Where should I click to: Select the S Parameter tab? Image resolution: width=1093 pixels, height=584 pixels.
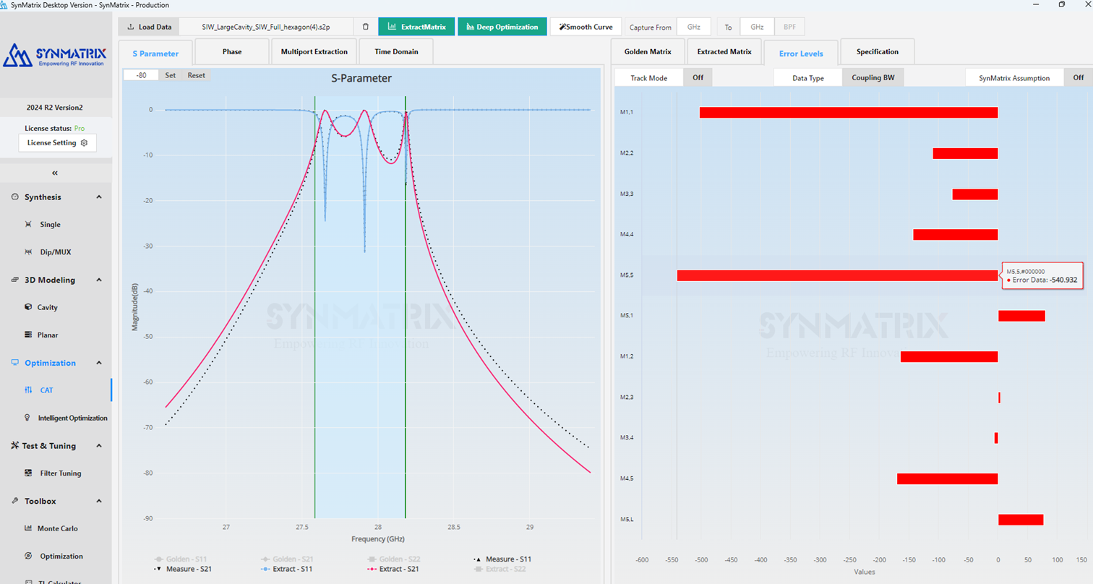[155, 53]
